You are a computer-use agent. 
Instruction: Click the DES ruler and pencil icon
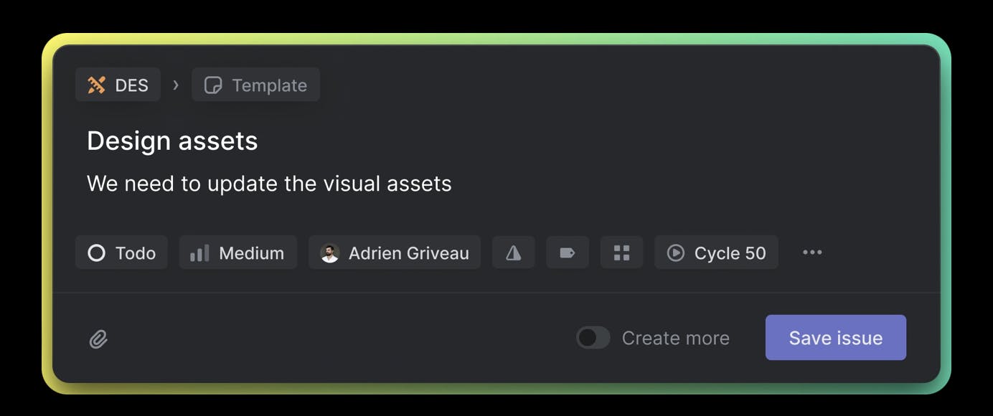tap(96, 85)
